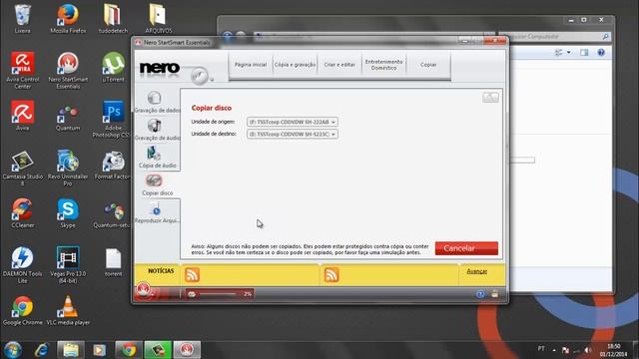
Task: Open Nero help icon in bottom bar
Action: pyautogui.click(x=480, y=294)
